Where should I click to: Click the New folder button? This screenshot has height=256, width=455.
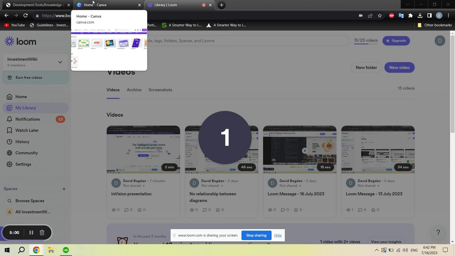366,68
